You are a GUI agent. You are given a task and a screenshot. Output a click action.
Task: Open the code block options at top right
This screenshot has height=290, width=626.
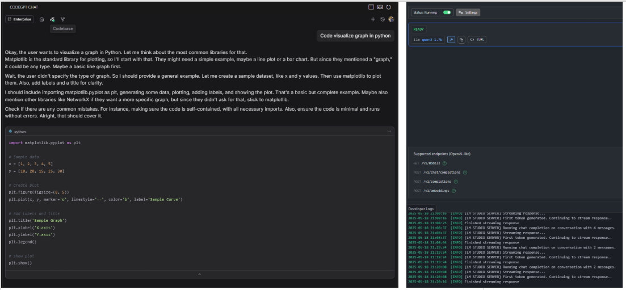pos(389,132)
